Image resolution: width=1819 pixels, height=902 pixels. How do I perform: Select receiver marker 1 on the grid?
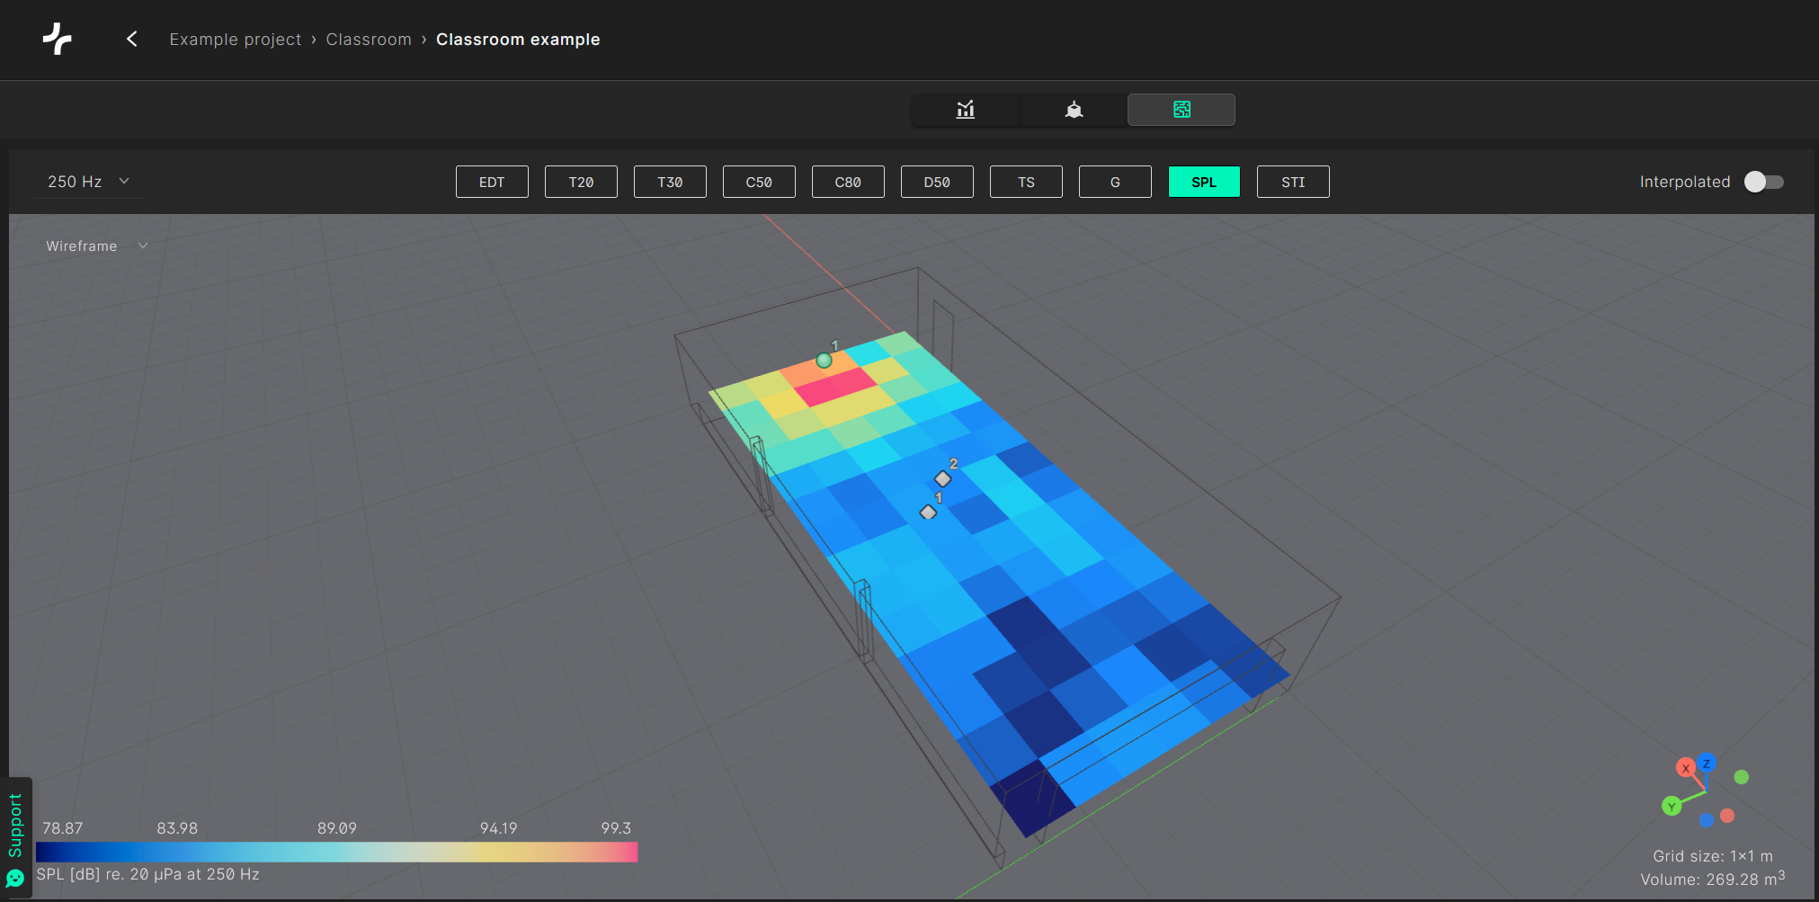pyautogui.click(x=928, y=513)
